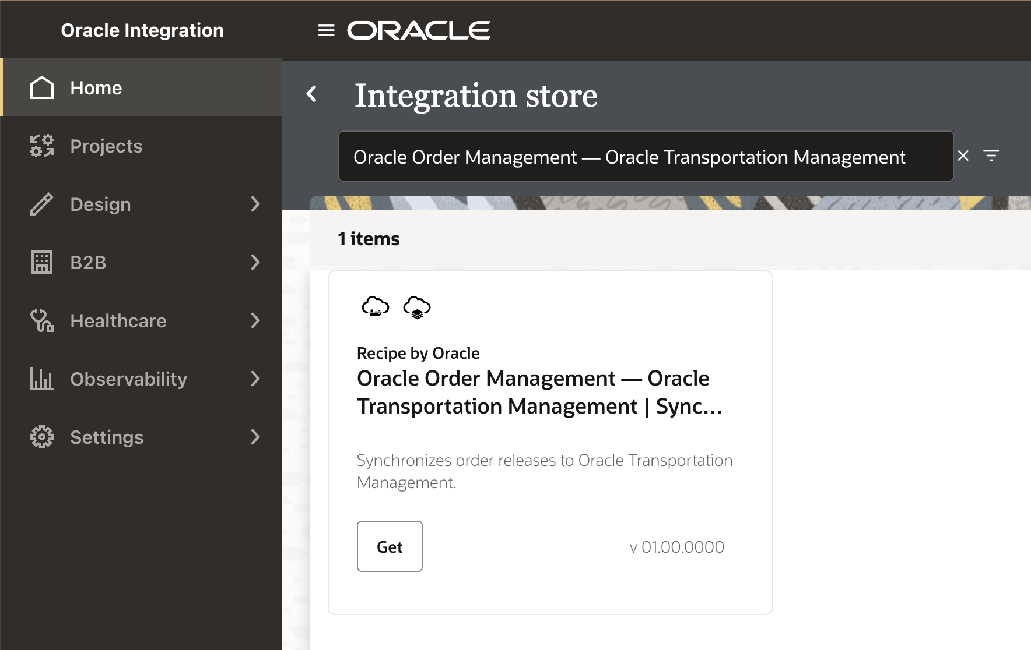The image size is (1031, 650).
Task: Open the Observability bar-chart icon
Action: click(x=41, y=379)
